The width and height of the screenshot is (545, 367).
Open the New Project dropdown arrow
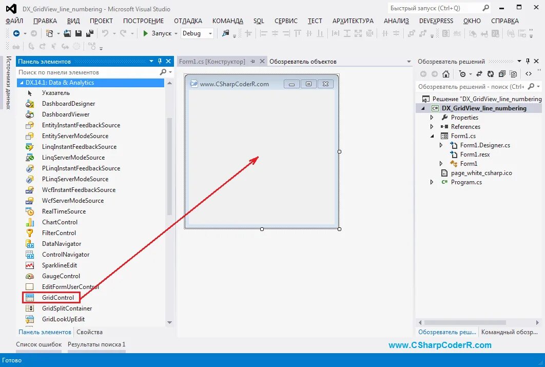click(58, 34)
